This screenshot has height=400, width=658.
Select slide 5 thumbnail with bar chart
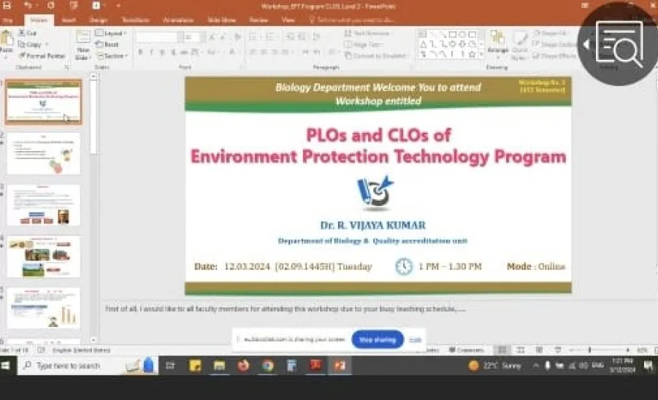coord(43,308)
